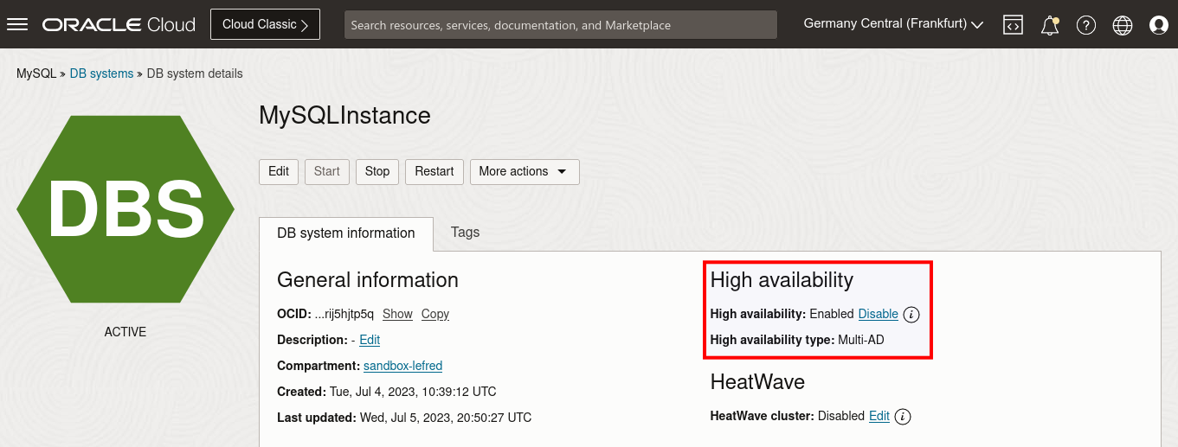Click the Edit button for the DB system
This screenshot has height=447, width=1178.
(279, 171)
